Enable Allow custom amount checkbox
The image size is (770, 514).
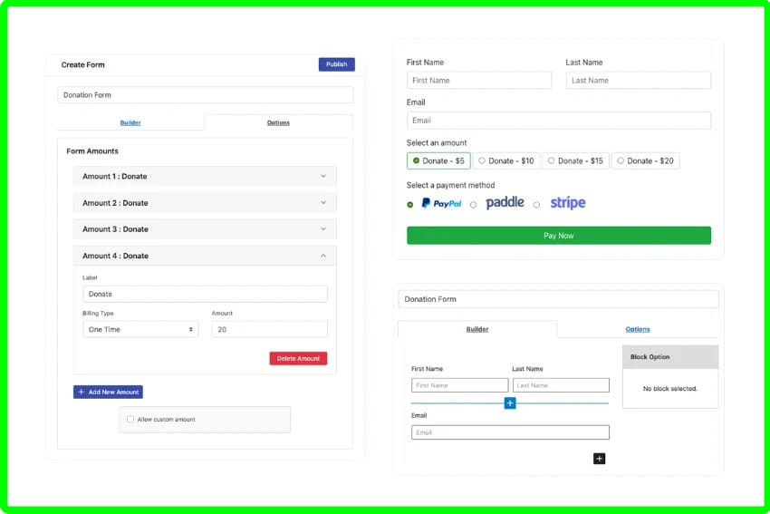[x=130, y=420]
